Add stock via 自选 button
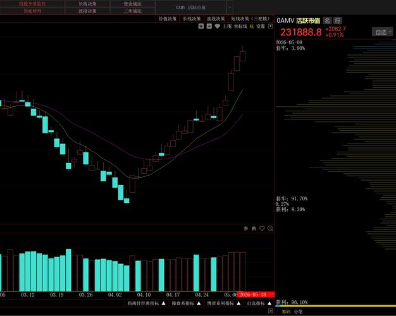 coord(382,32)
